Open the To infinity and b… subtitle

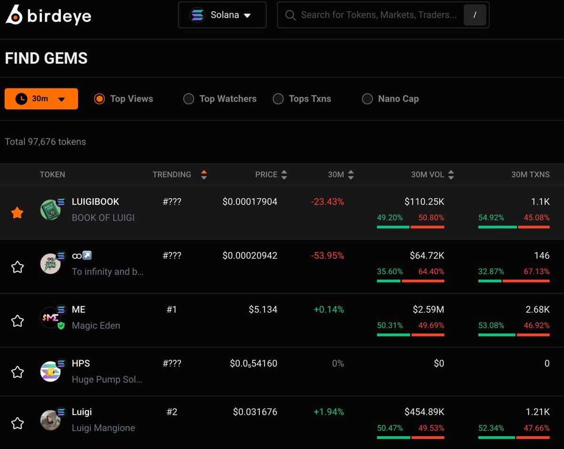tap(108, 272)
